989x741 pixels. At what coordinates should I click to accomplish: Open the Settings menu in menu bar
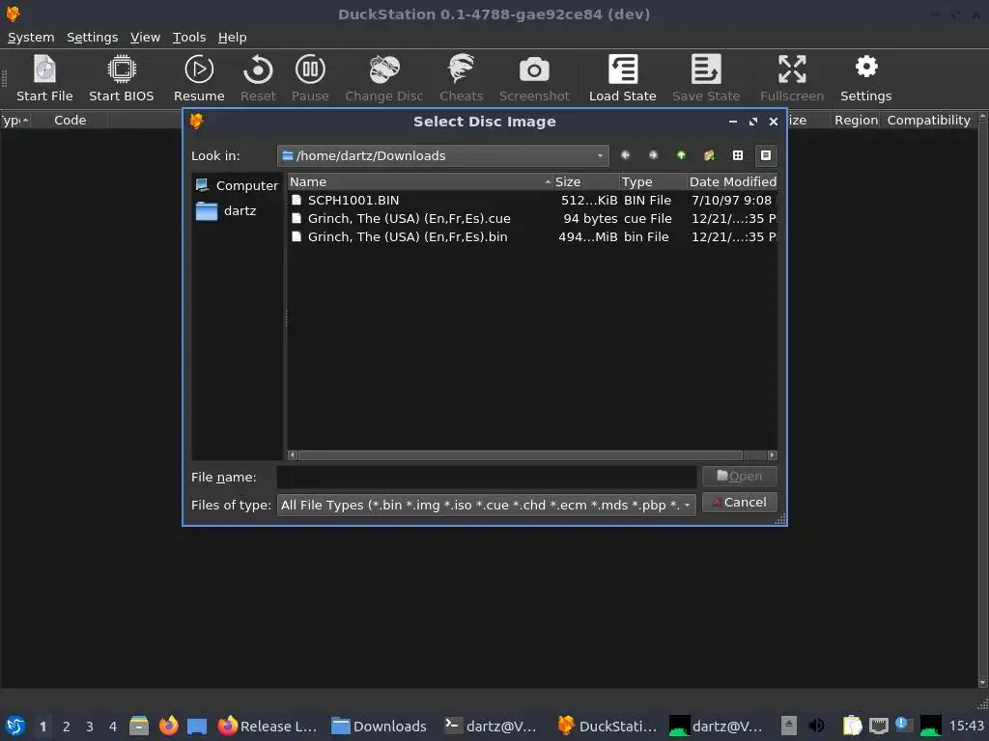tap(92, 38)
